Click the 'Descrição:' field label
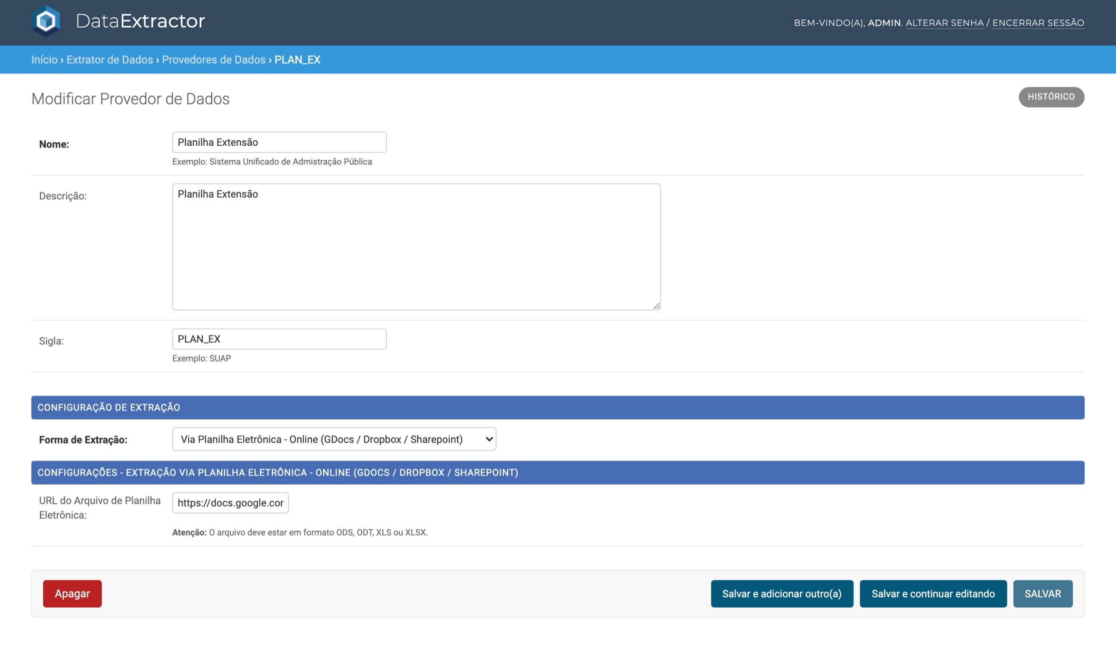 (62, 195)
